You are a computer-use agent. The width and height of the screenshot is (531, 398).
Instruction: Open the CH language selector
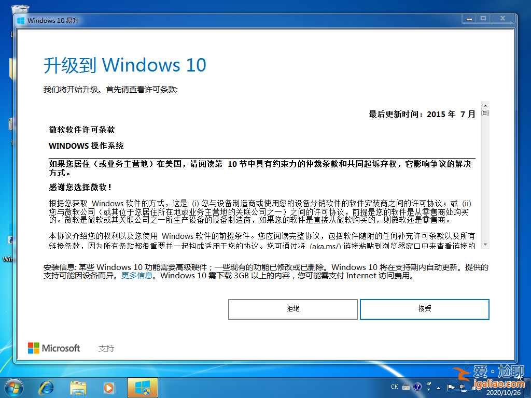point(395,386)
